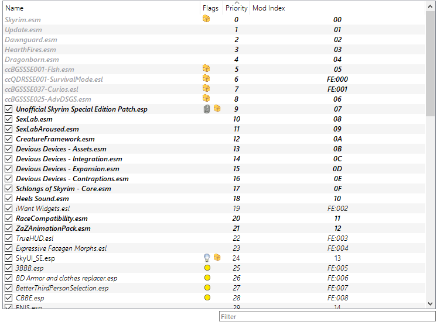Click priority value 17 cell
Screen dimensions: 437x322
tap(236, 189)
